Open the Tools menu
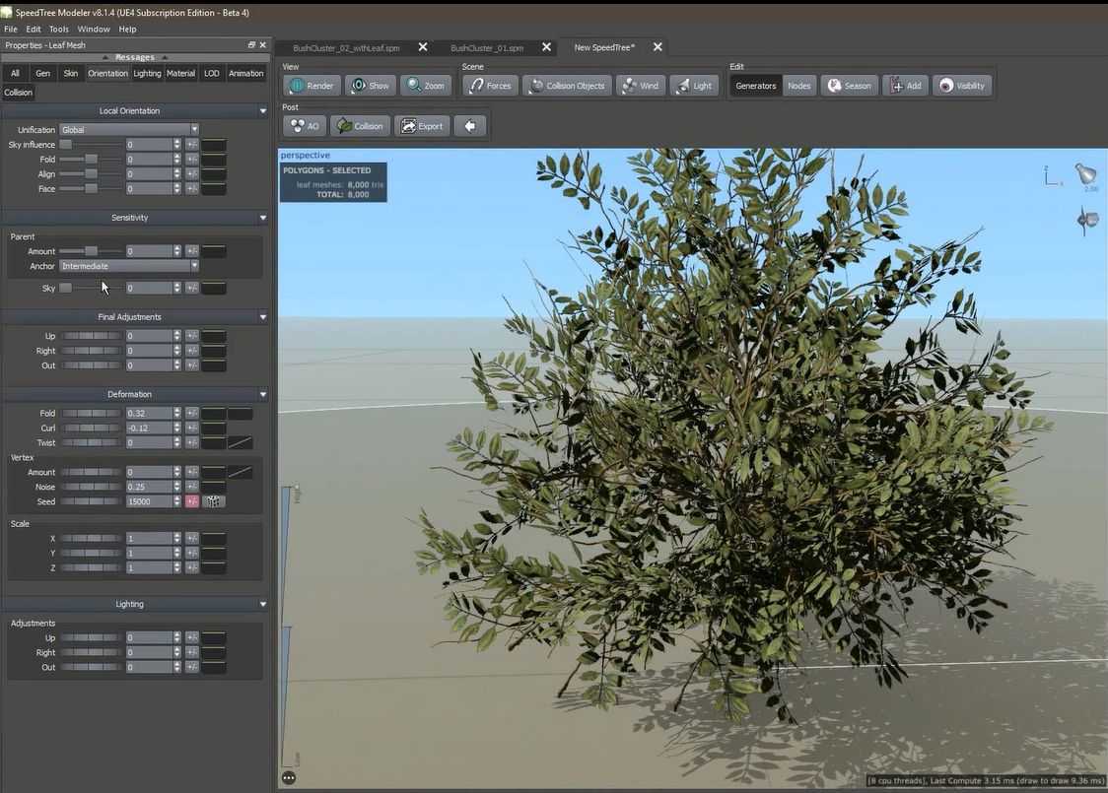 pos(58,29)
